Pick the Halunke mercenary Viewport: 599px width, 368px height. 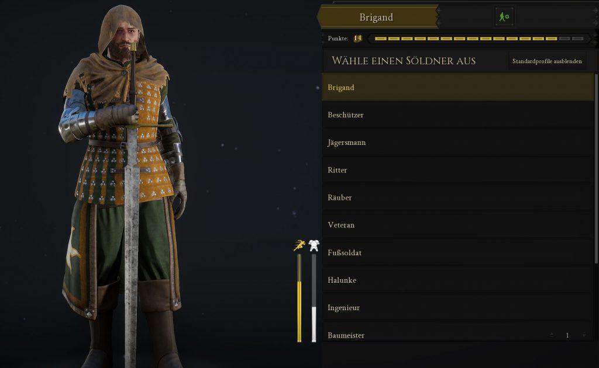pyautogui.click(x=457, y=280)
